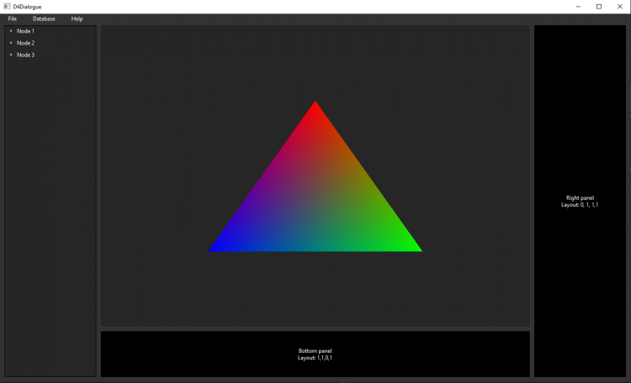Maximize the D4Dialogue window

pyautogui.click(x=599, y=7)
